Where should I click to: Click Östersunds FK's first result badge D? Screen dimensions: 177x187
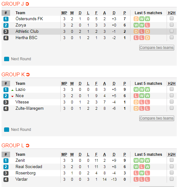136,19
